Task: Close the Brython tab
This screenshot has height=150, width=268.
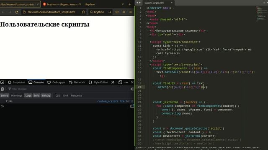Action: tap(123, 4)
